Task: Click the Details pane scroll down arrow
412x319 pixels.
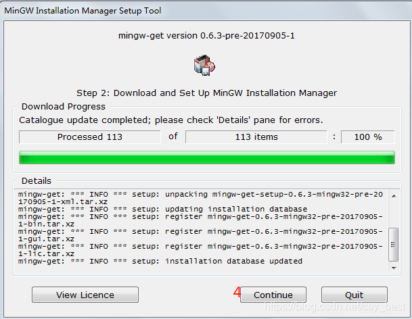Action: click(x=394, y=268)
